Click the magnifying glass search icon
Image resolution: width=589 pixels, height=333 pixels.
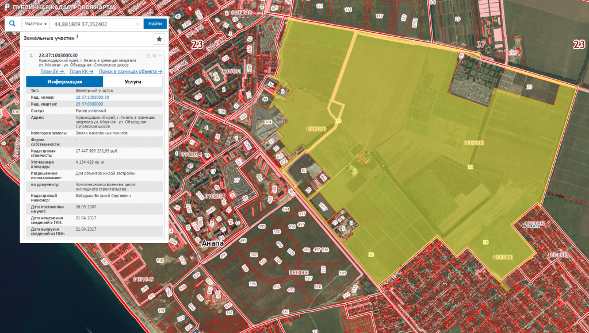[13, 24]
